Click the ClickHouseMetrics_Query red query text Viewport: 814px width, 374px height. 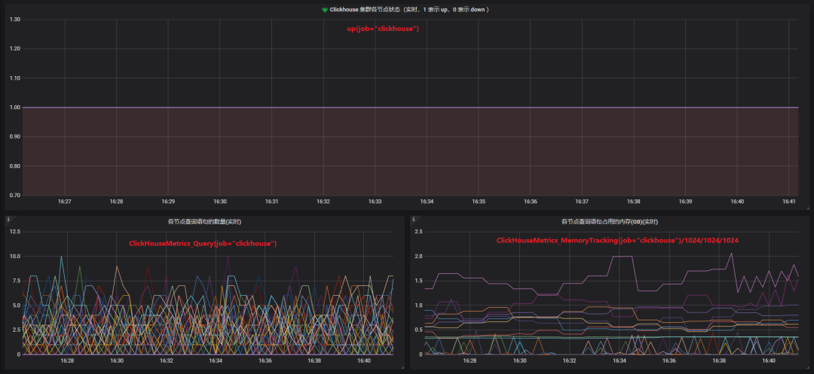[x=203, y=244]
